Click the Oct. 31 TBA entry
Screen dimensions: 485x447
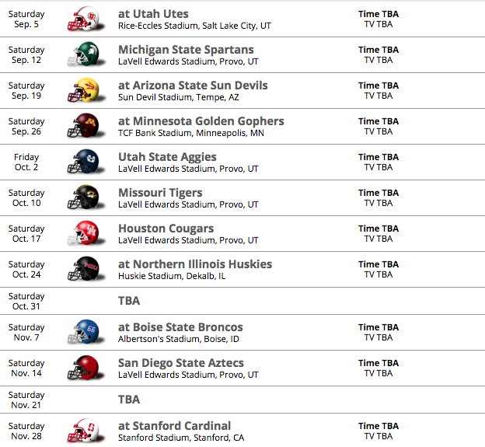[129, 301]
